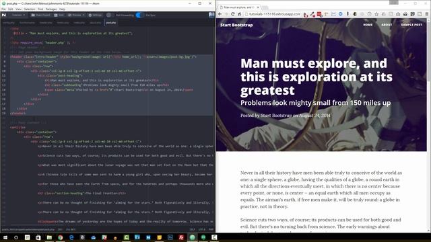Go forward in the Chrome browser
Screen dimensions: 431x242
point(226,14)
